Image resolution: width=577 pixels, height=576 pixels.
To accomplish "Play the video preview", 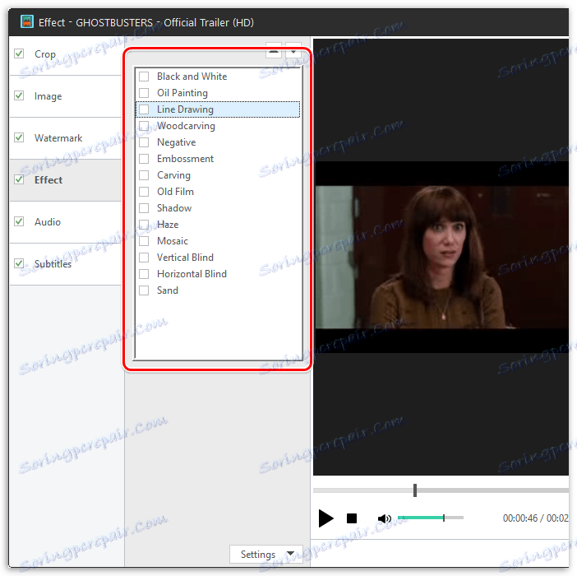I will point(325,518).
